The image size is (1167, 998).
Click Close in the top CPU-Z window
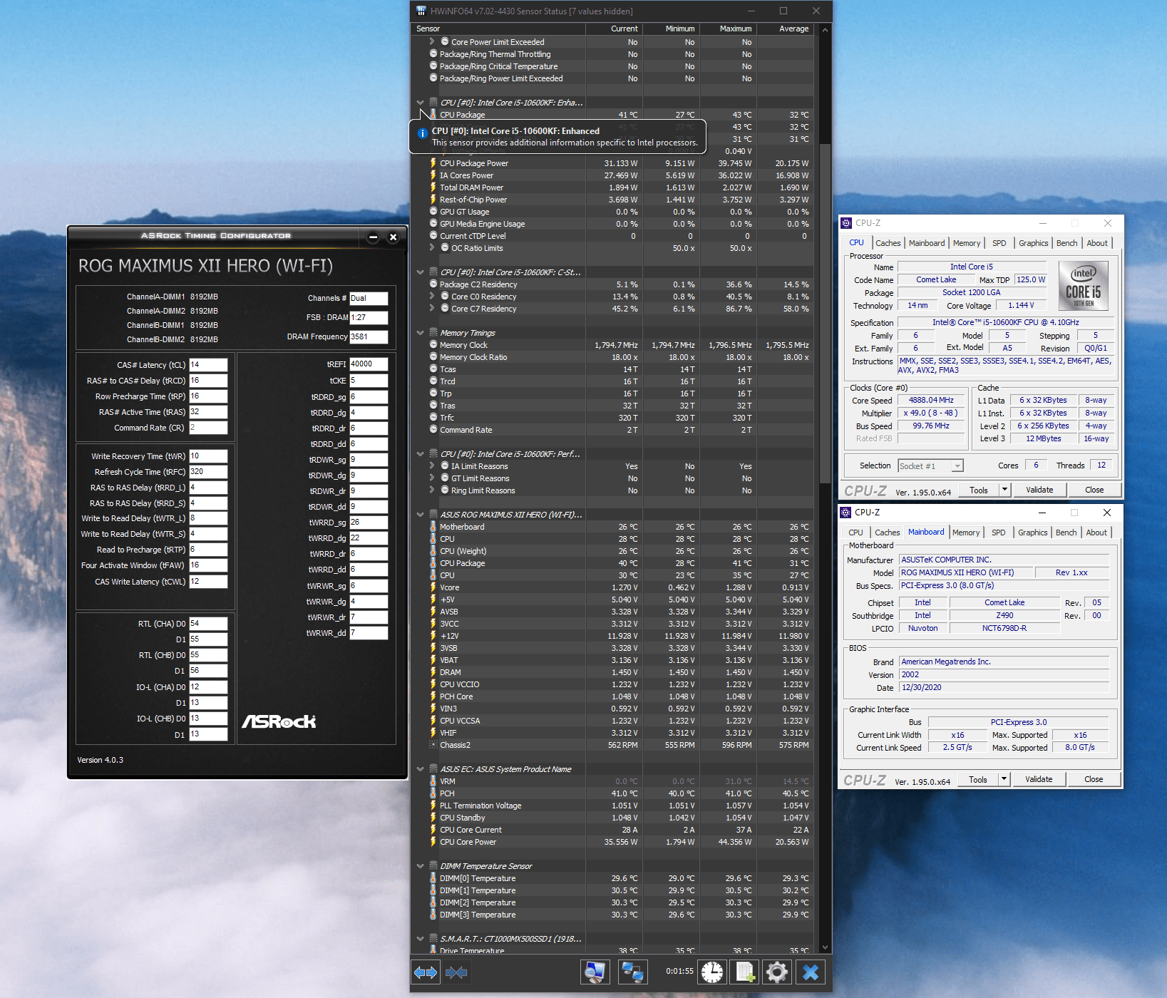pyautogui.click(x=1094, y=490)
